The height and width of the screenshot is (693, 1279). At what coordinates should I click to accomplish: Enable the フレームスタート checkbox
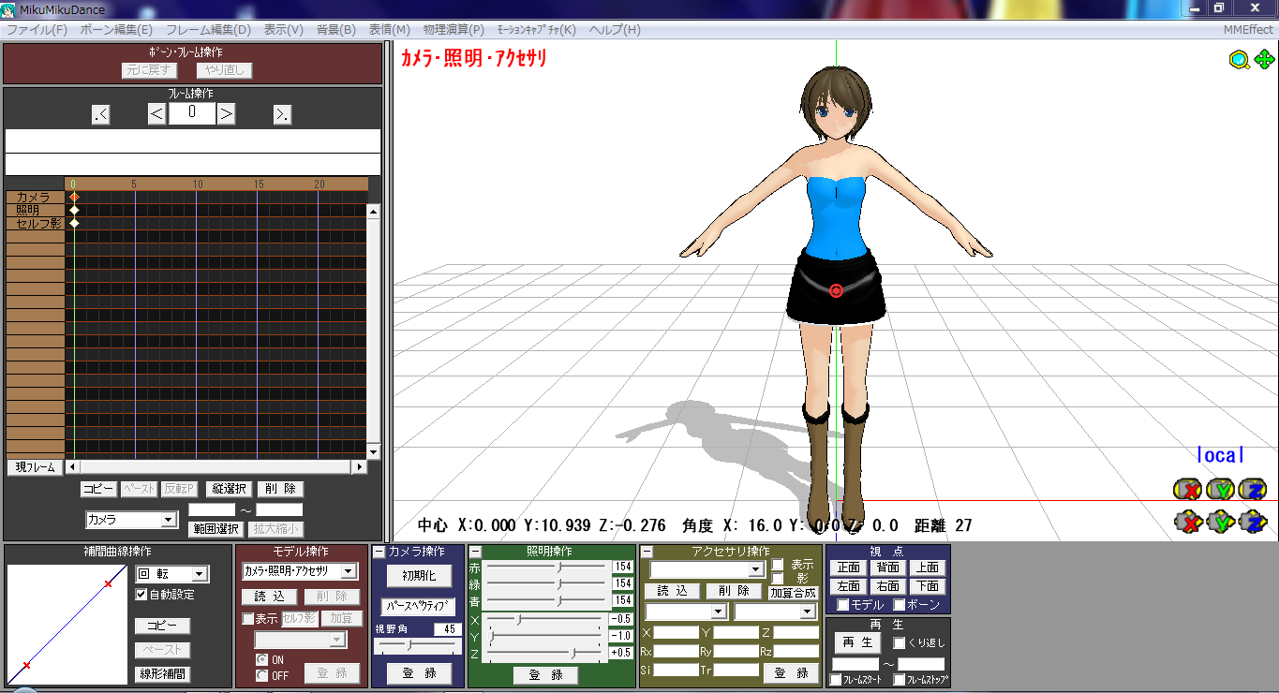coord(836,680)
